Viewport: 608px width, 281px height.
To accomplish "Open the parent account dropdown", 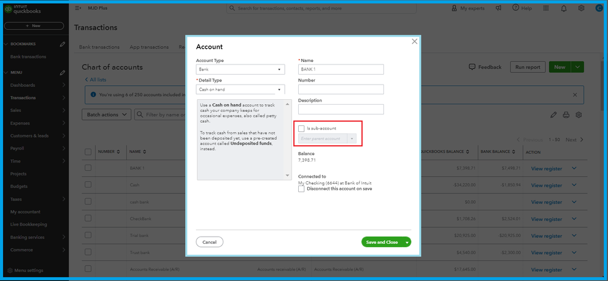I will pyautogui.click(x=352, y=138).
